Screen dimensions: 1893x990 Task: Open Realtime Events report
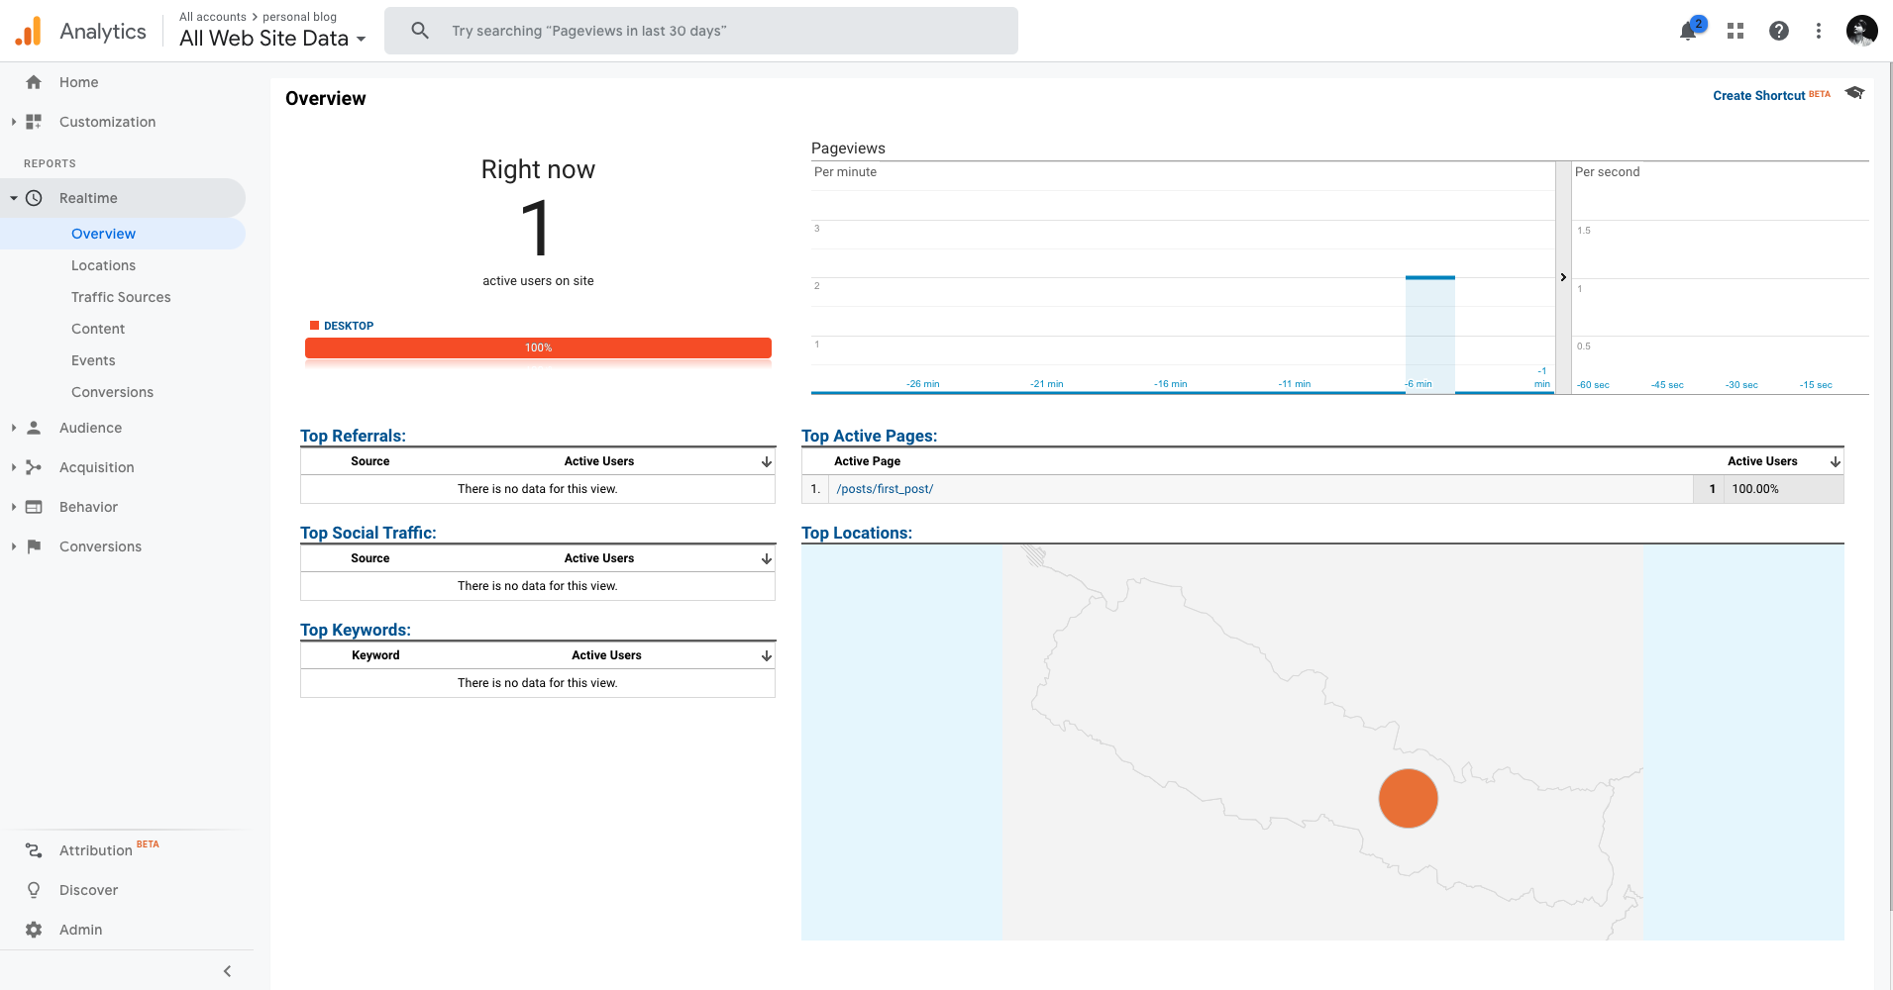(x=93, y=360)
